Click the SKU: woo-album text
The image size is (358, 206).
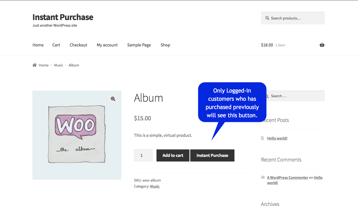click(x=147, y=180)
